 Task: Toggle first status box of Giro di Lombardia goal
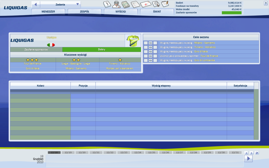146,60
